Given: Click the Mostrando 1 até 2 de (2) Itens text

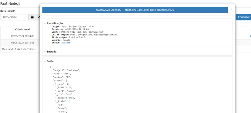Looking at the screenshot, I should pos(19,49).
